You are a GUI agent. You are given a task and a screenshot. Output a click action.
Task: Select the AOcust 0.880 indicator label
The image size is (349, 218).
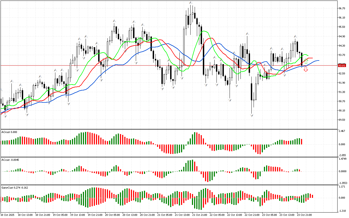[x=9, y=132]
